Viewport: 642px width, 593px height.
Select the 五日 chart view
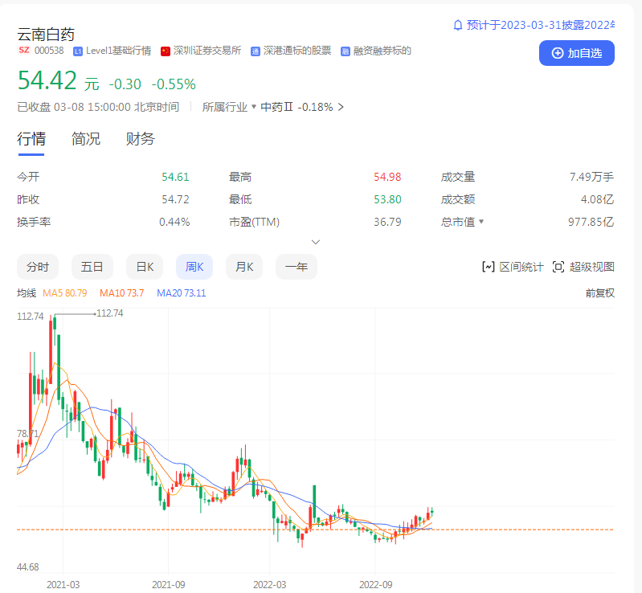pos(92,267)
